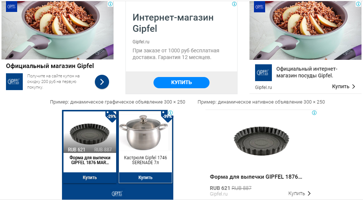Click the Gipfel logo in the blue carousel footer

[x=117, y=194]
